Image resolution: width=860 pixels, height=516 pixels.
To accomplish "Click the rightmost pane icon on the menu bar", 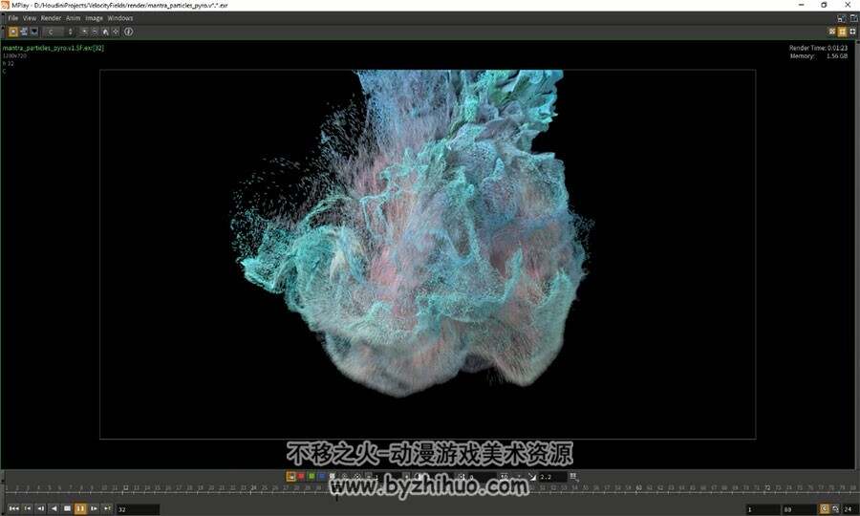I will click(x=853, y=18).
